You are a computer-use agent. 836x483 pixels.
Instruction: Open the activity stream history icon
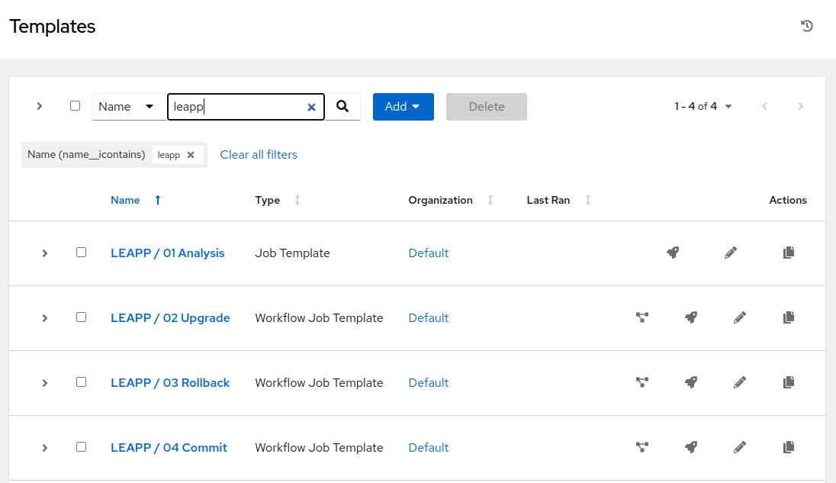point(807,26)
